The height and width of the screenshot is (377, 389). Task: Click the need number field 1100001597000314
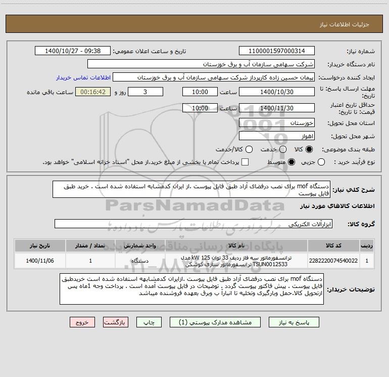coord(277,51)
